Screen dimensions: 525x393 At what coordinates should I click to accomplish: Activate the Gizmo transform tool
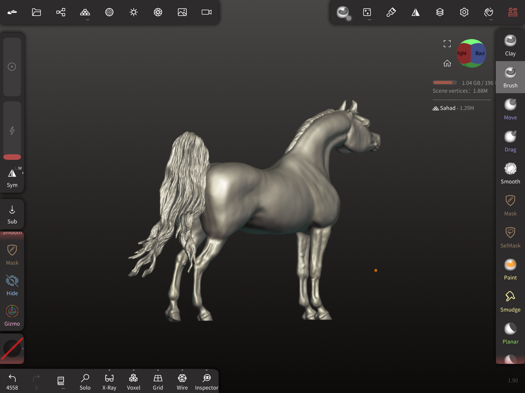tap(12, 315)
